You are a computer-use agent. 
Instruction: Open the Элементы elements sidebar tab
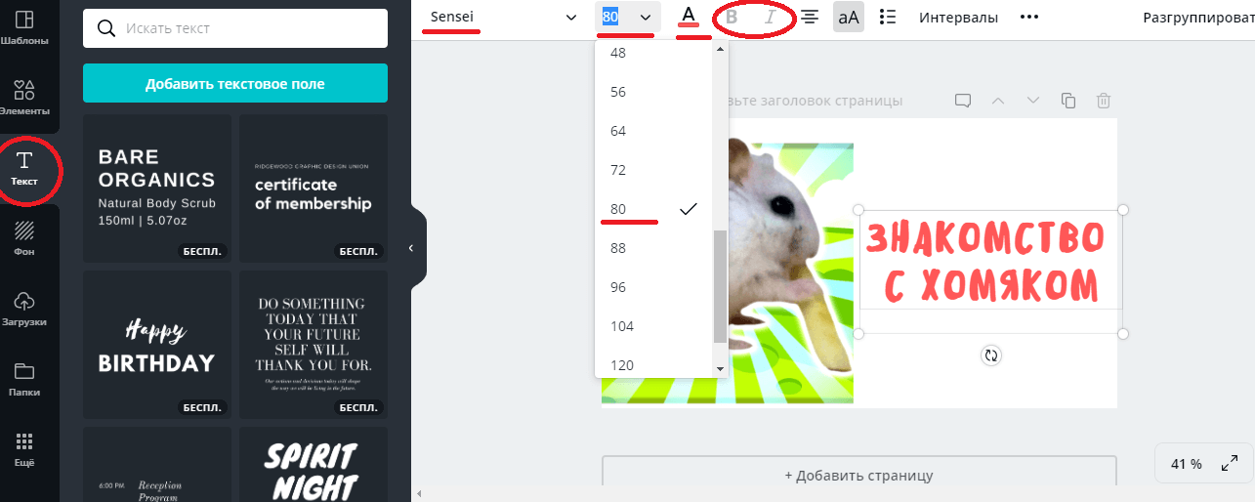tap(25, 98)
